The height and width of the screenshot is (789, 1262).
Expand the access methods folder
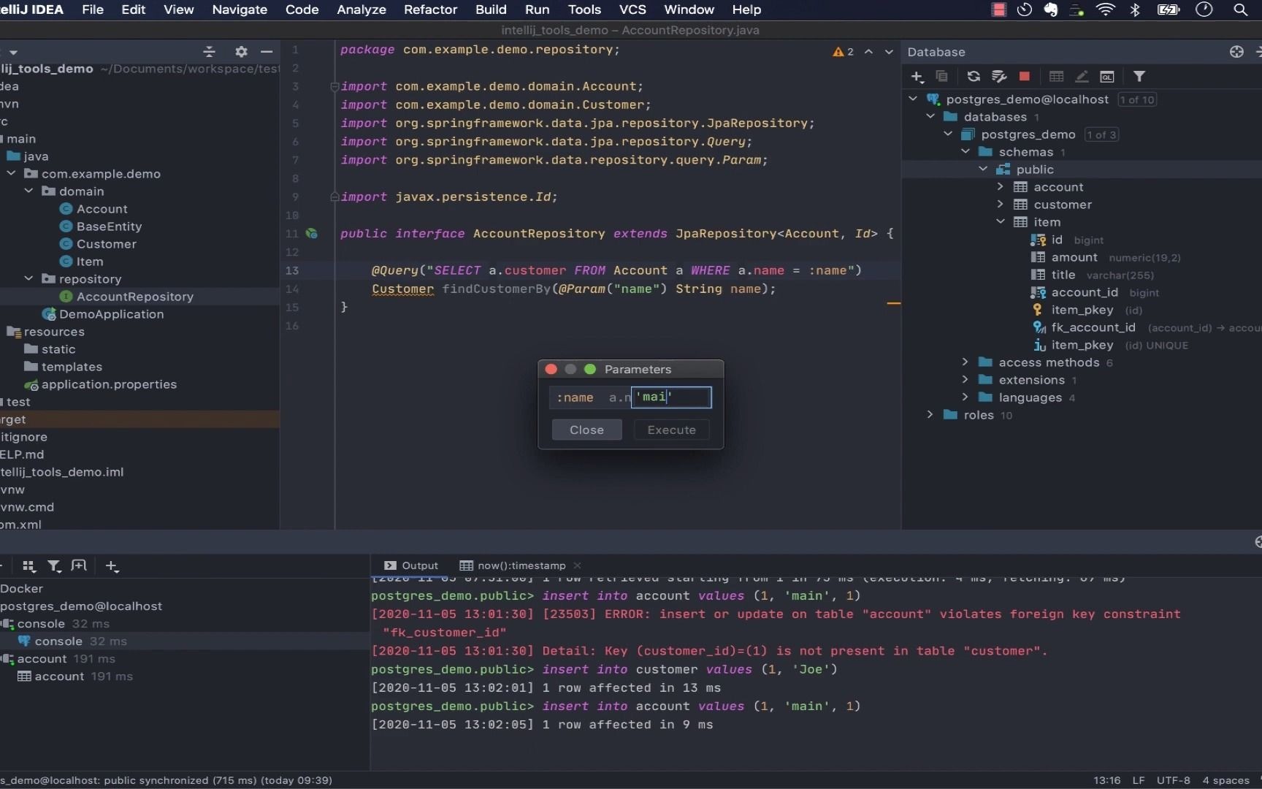[x=965, y=362]
